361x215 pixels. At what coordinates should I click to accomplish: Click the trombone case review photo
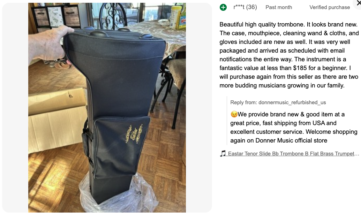(107, 108)
